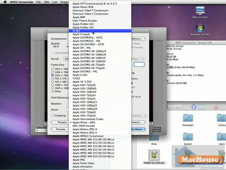This screenshot has height=170, width=226.
Task: Select the 1920 × 1080 frame size
Action: (x=52, y=88)
